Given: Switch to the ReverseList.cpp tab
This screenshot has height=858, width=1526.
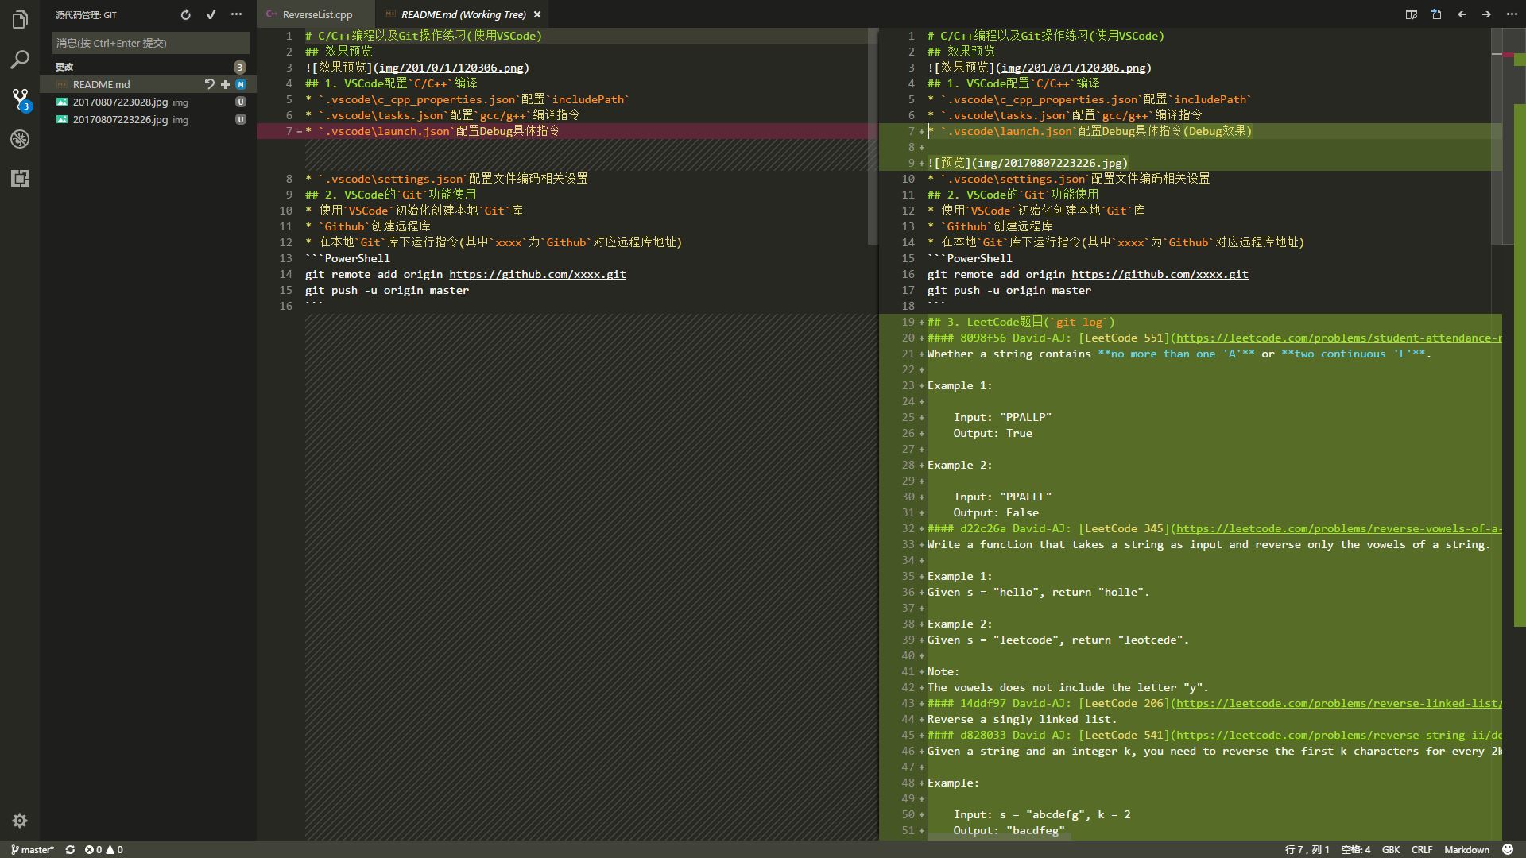Looking at the screenshot, I should (x=316, y=14).
